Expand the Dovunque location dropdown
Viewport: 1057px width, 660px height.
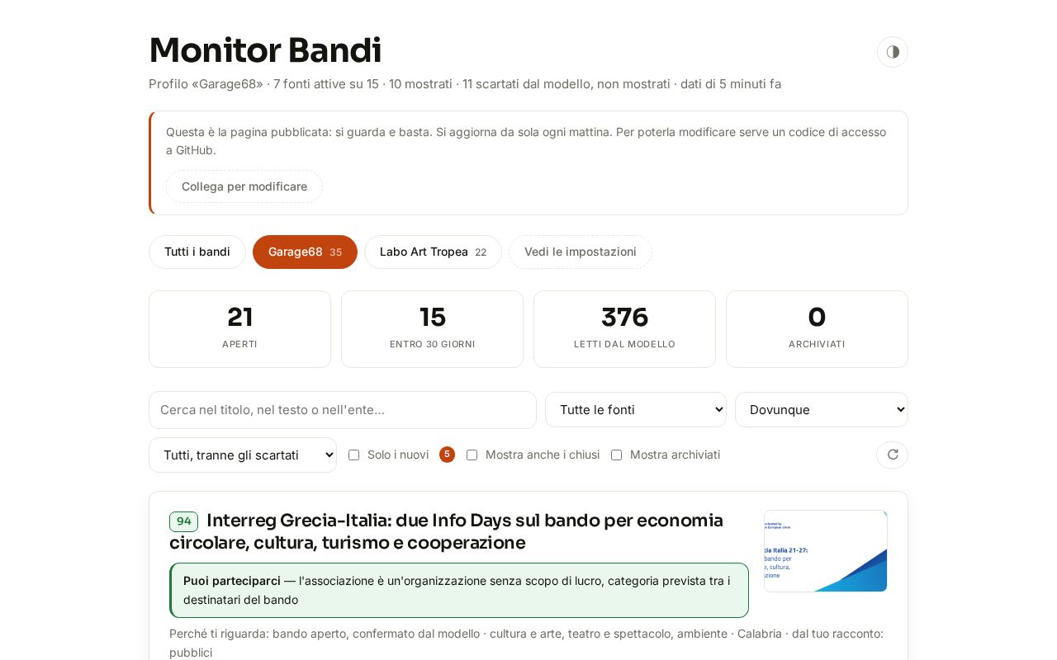coord(822,409)
